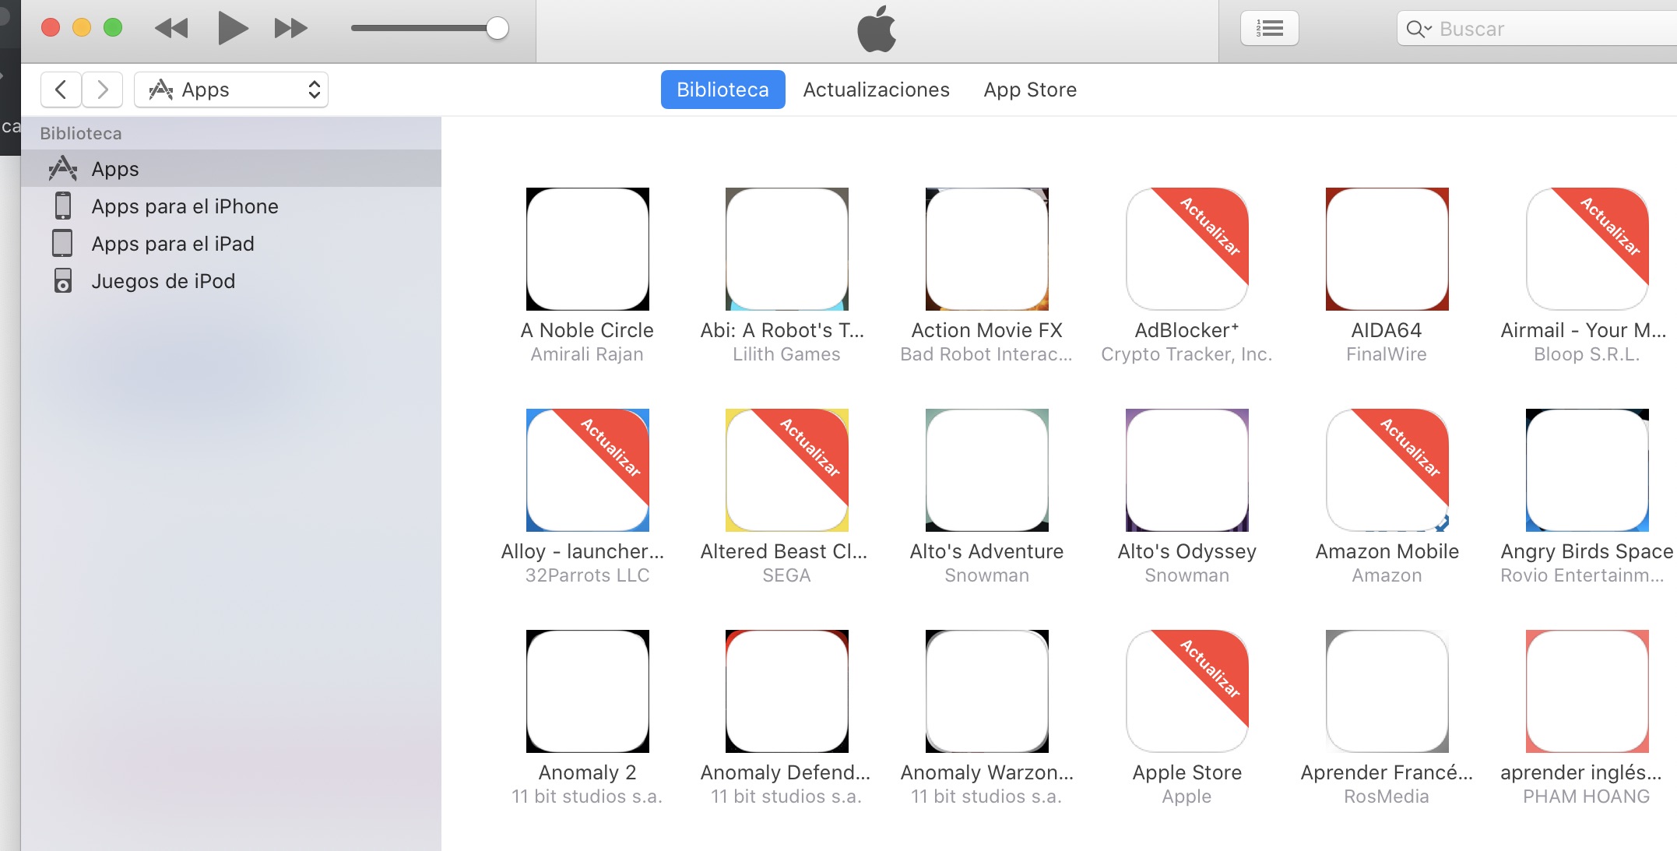Click the rewind previous track button
This screenshot has width=1677, height=851.
click(x=172, y=29)
